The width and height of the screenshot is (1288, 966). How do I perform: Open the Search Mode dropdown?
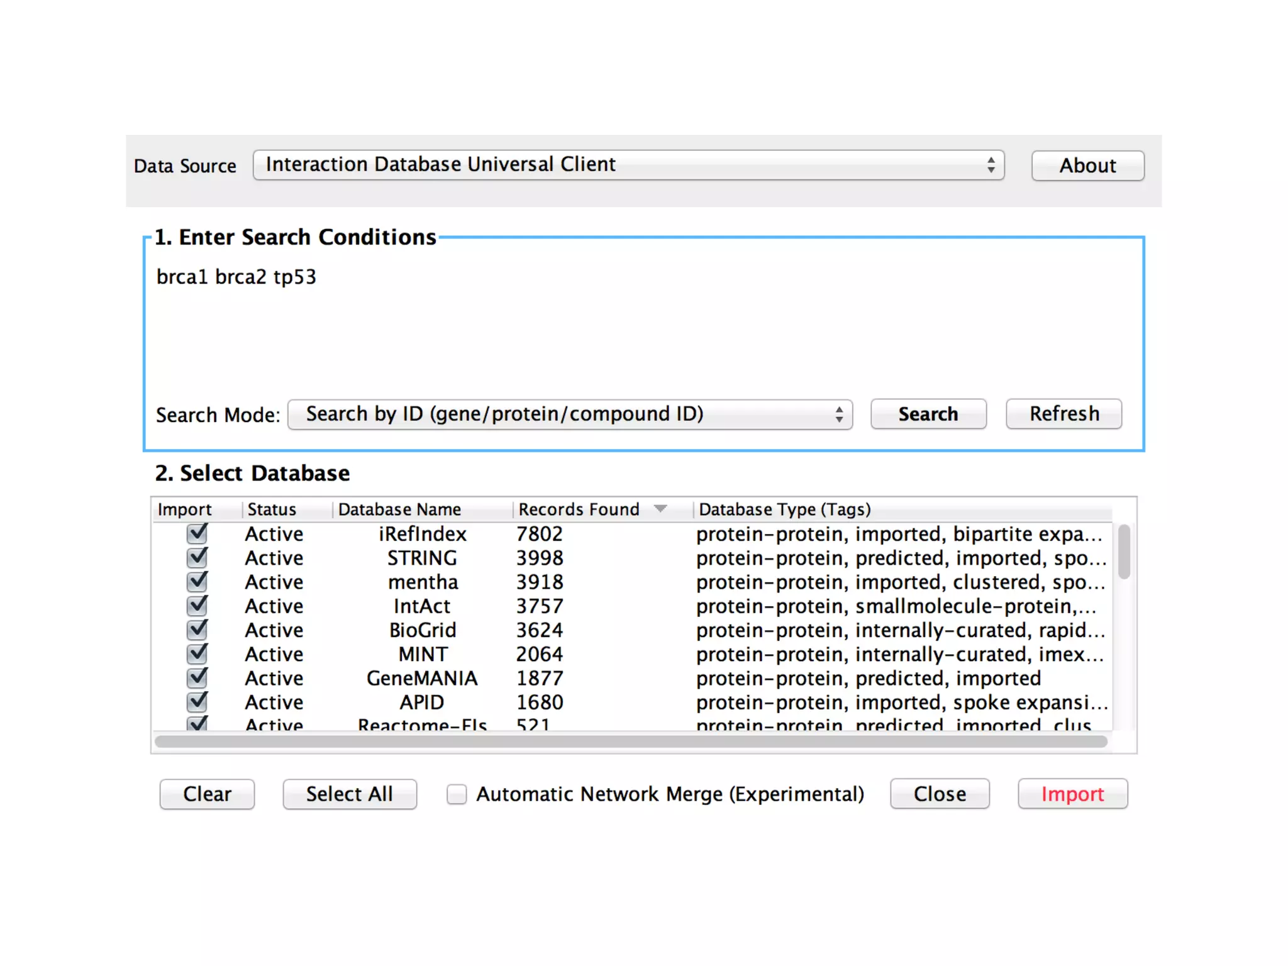tap(570, 414)
